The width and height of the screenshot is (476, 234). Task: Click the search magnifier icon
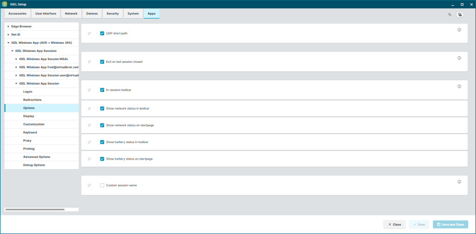point(450,14)
